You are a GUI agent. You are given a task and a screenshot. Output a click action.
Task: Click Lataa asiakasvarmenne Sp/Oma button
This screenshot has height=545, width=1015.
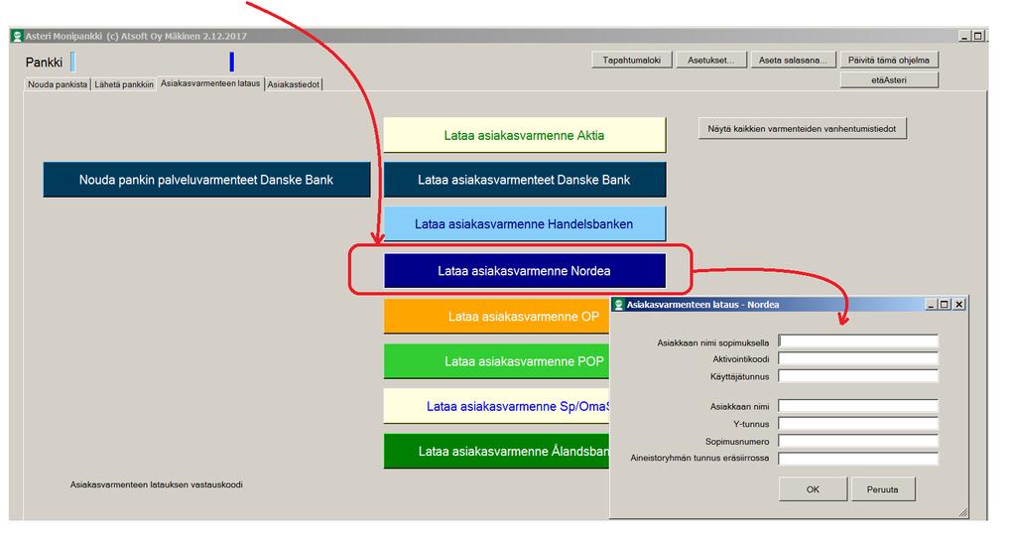tap(497, 406)
